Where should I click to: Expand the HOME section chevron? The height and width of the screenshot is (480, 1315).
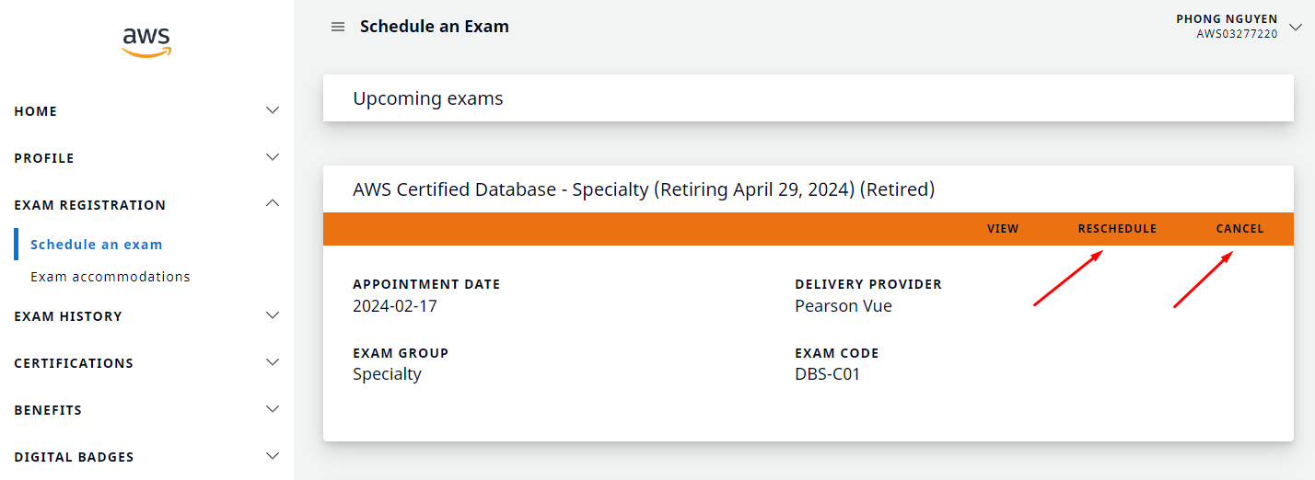click(273, 110)
